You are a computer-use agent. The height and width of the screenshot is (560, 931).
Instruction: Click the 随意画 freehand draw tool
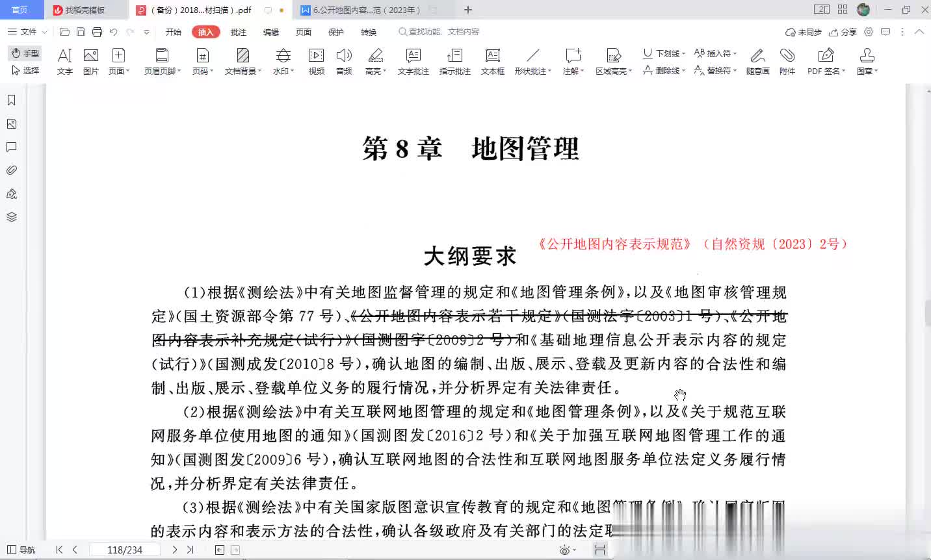(757, 62)
